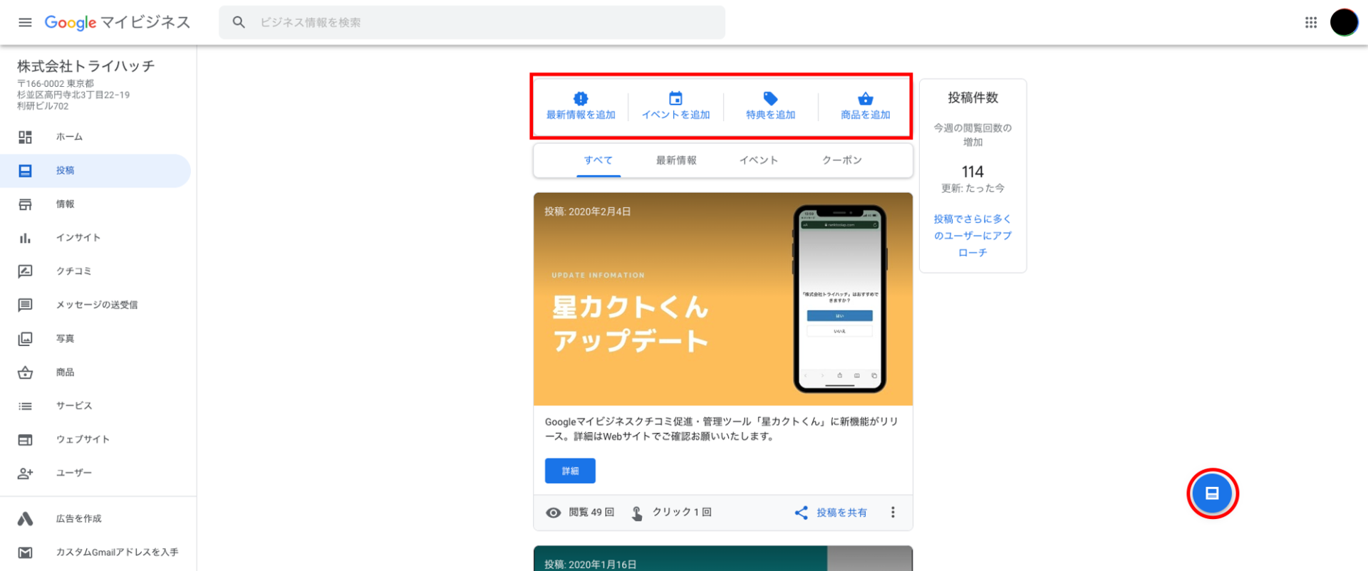This screenshot has width=1368, height=571.
Task: Click the 情報 storefront icon
Action: 25,204
